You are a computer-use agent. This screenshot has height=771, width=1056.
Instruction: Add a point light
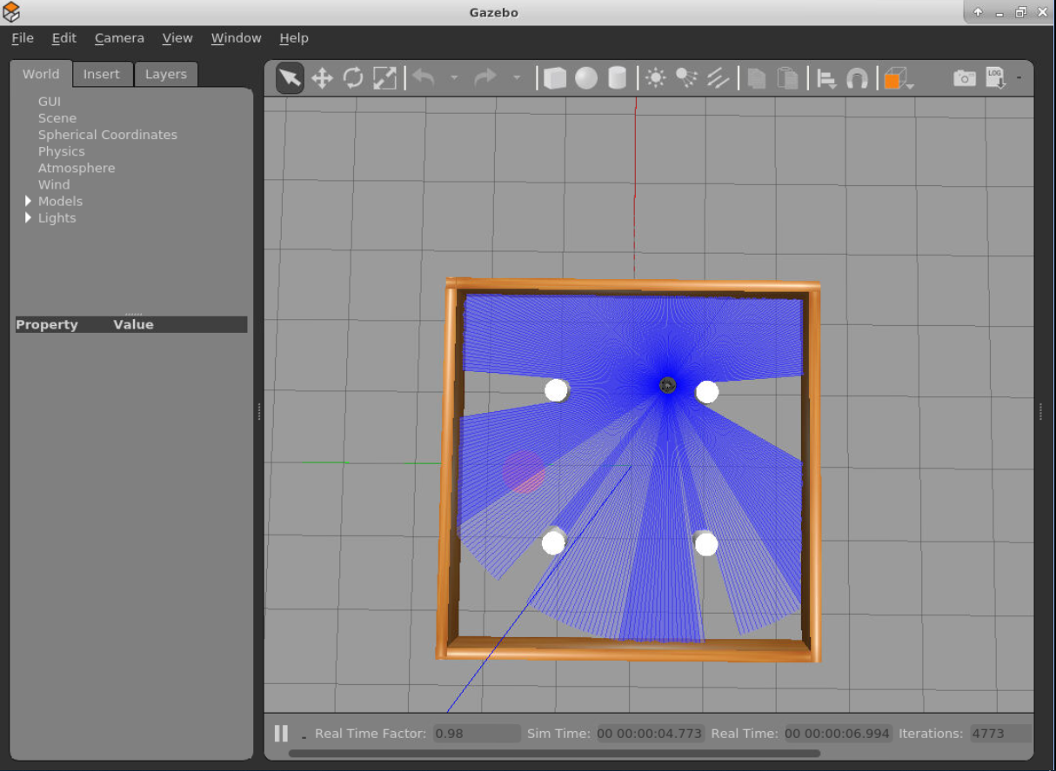656,79
